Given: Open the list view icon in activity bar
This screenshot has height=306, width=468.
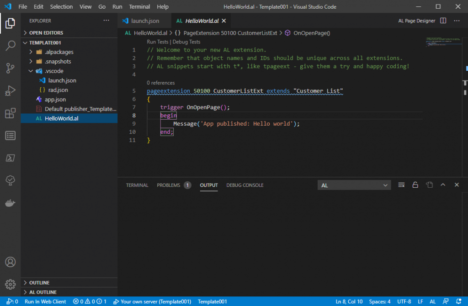Looking at the screenshot, I should 10,136.
